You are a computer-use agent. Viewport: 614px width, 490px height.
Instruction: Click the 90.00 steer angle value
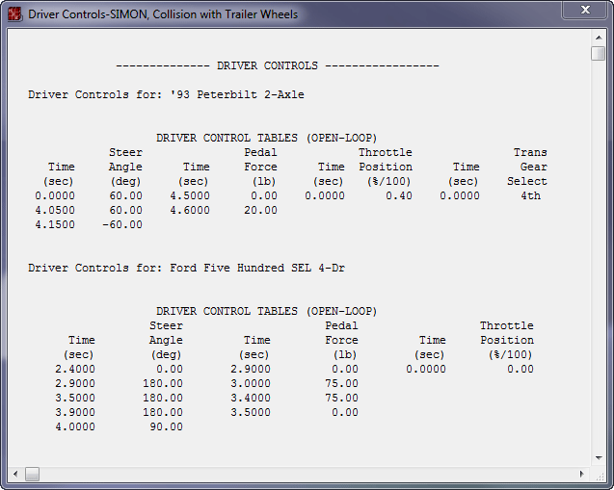(166, 427)
